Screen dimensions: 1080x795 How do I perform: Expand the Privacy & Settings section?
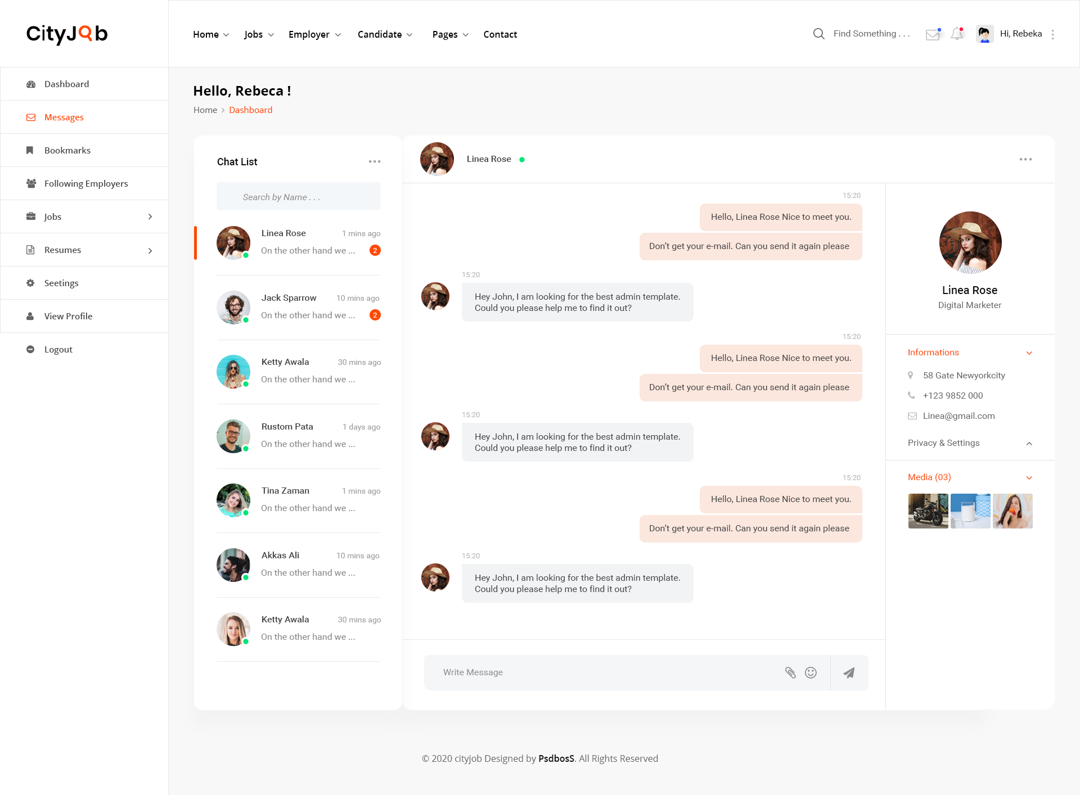point(1029,444)
